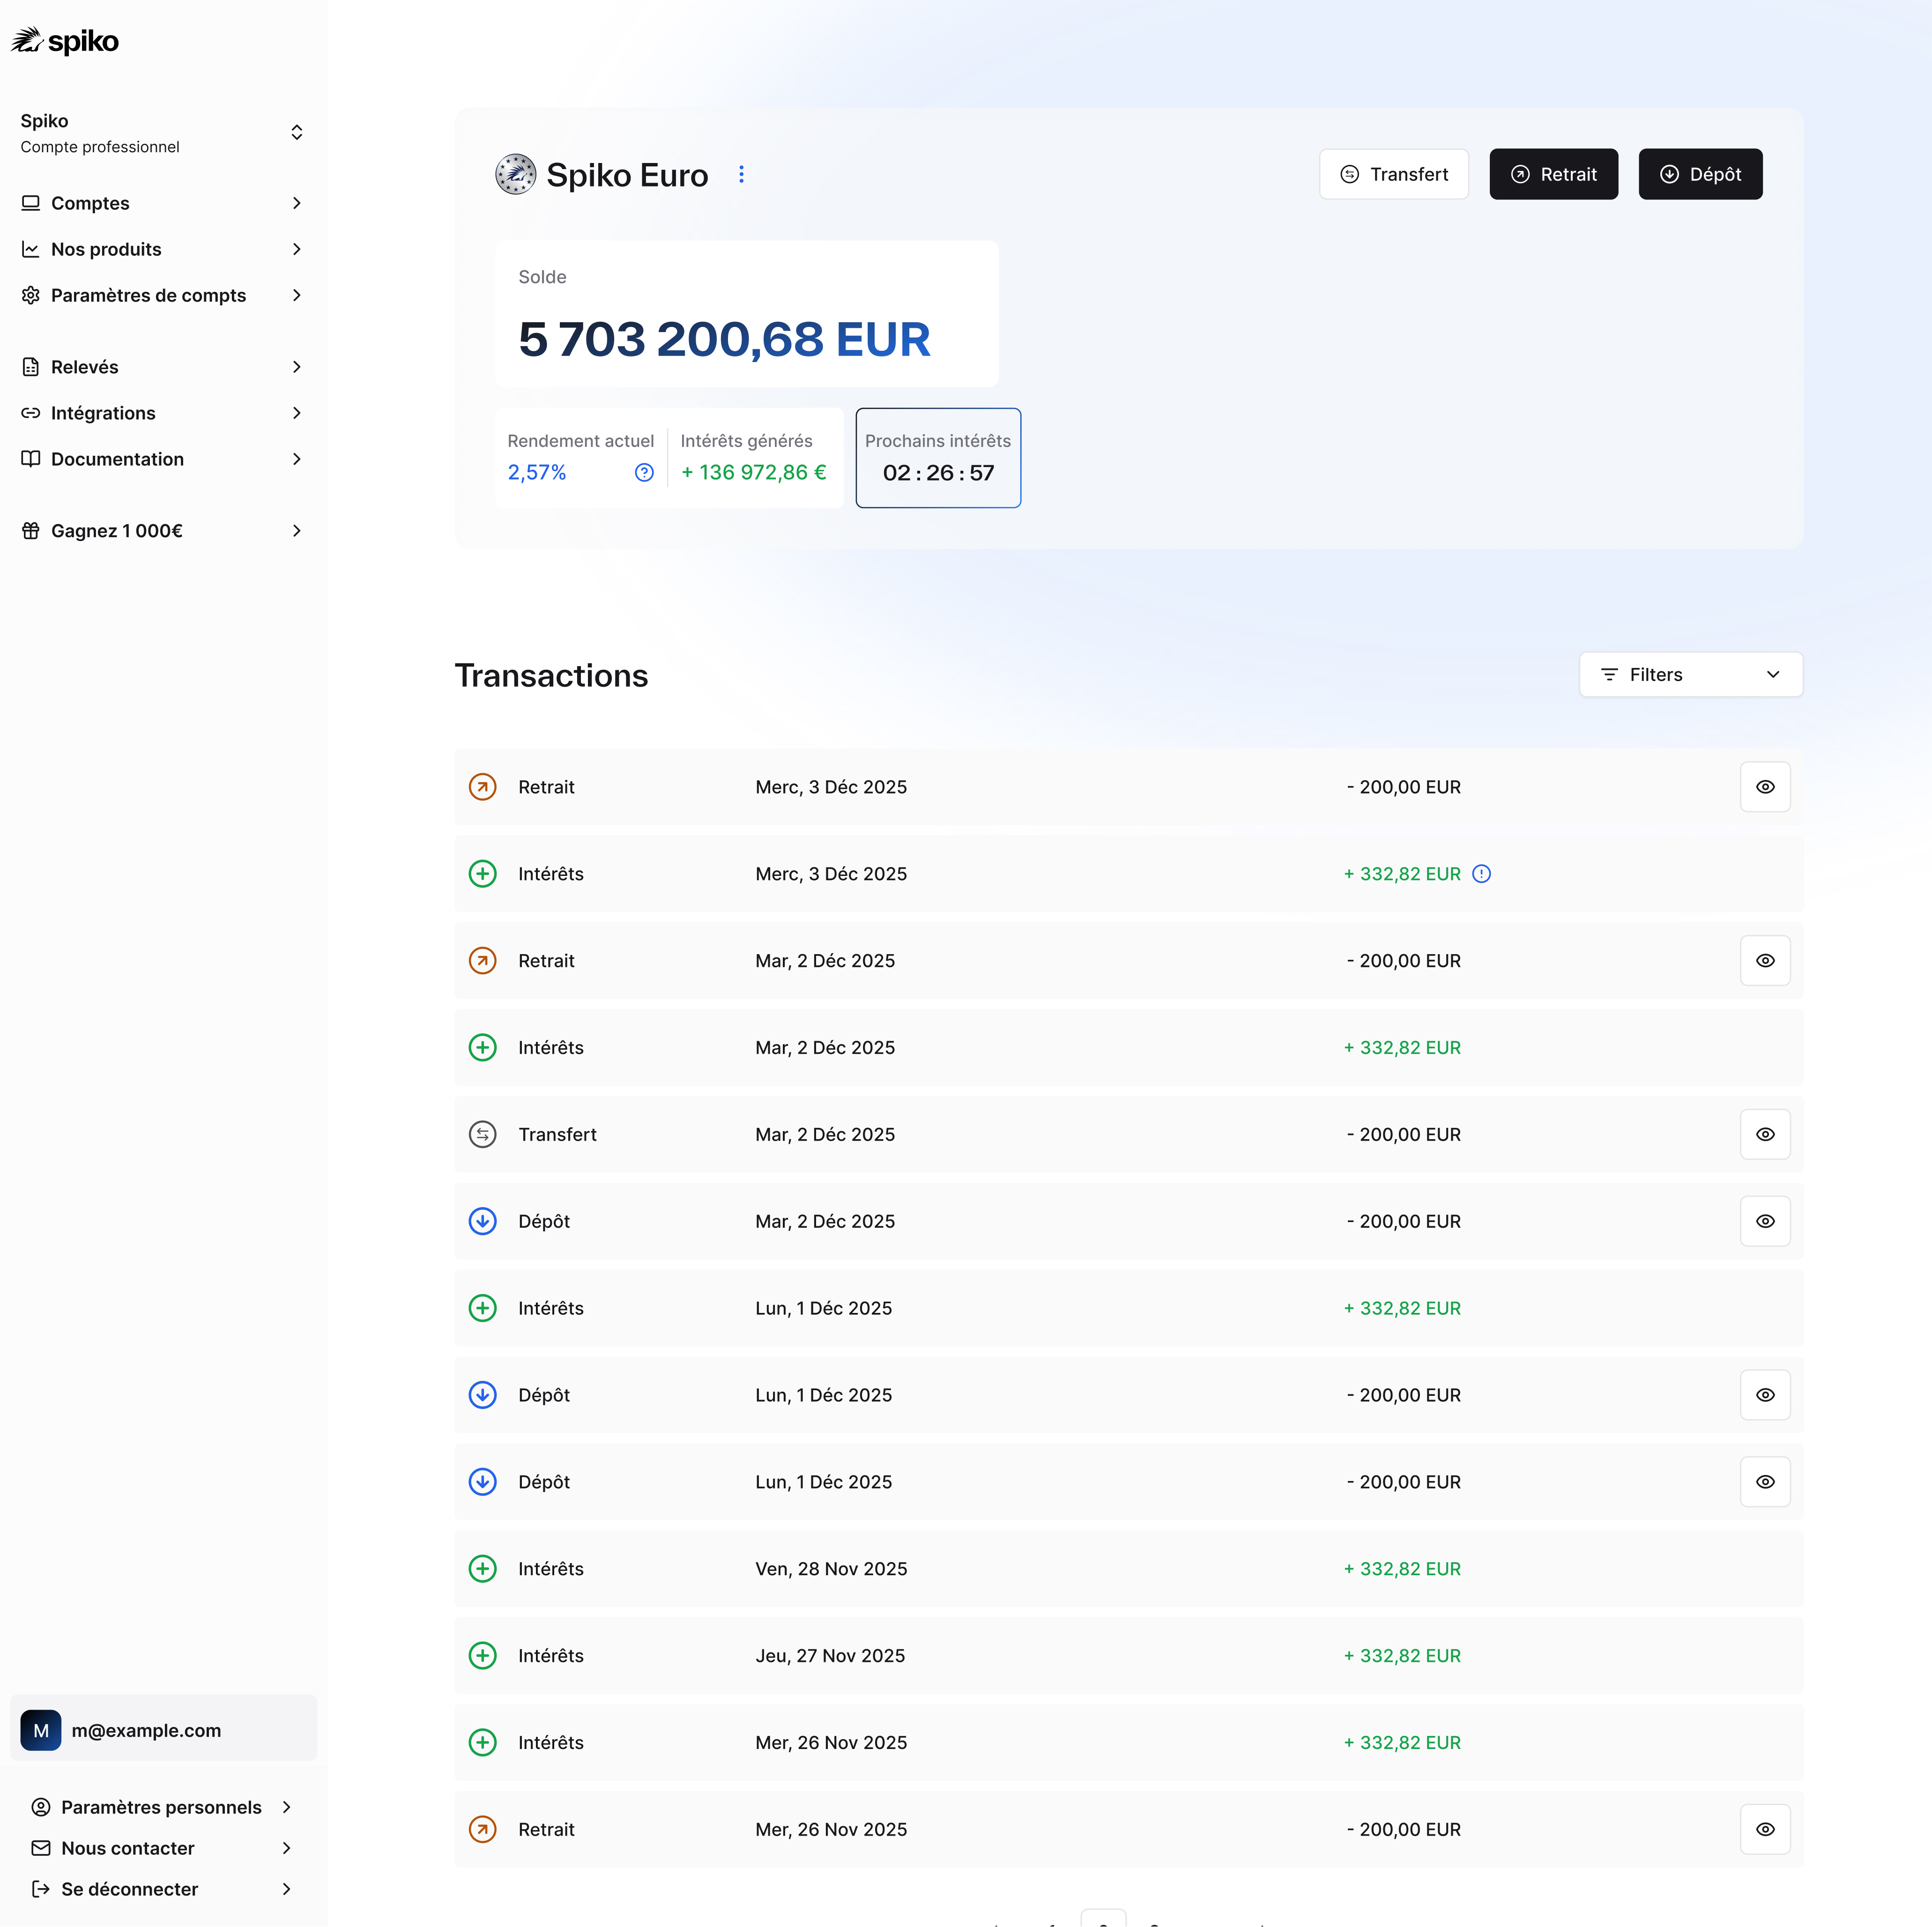Click the + 136 972,86 € interest total

click(x=754, y=472)
